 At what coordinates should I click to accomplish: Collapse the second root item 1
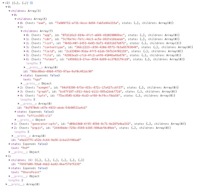tap(6, 156)
